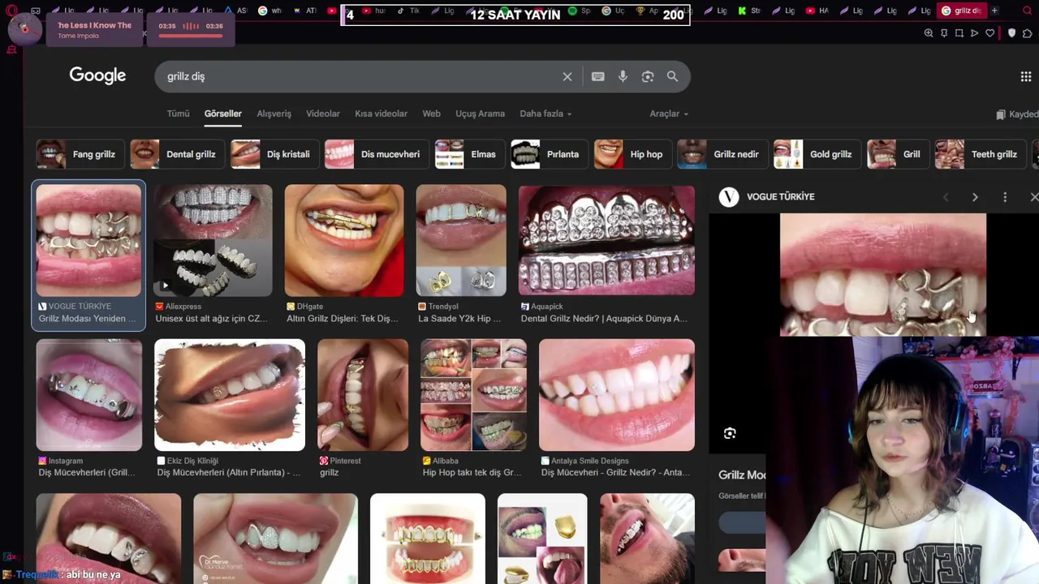Go to next image in preview panel
Viewport: 1039px width, 584px height.
[975, 197]
